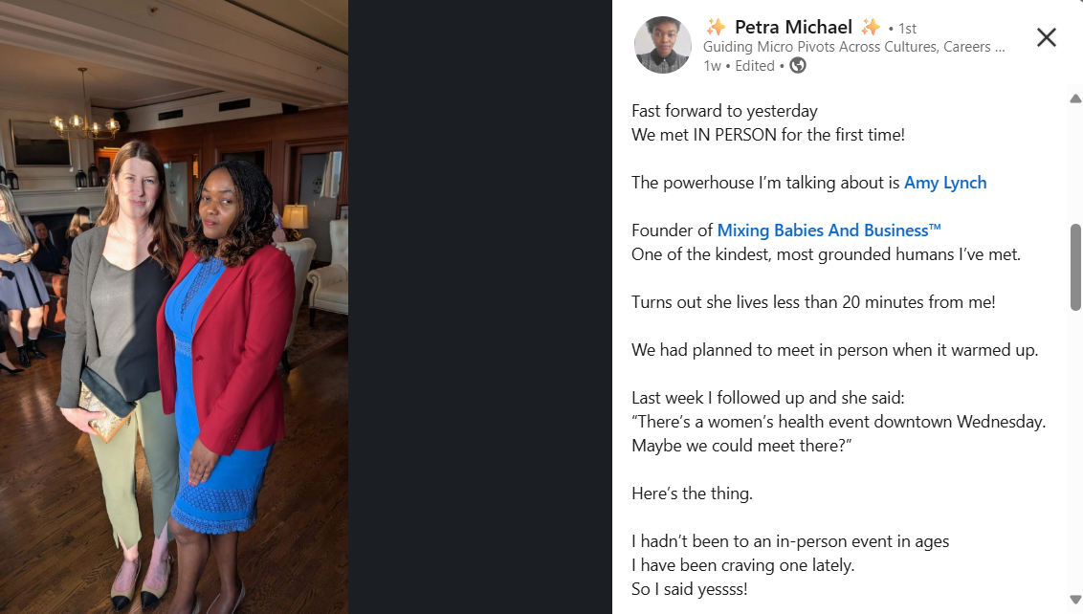
Task: Select the author headline "Guiding Micro Pivots"
Action: pyautogui.click(x=853, y=47)
